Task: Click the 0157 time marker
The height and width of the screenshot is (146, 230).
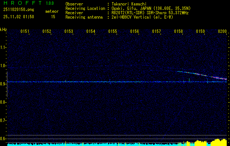Action: (157, 32)
